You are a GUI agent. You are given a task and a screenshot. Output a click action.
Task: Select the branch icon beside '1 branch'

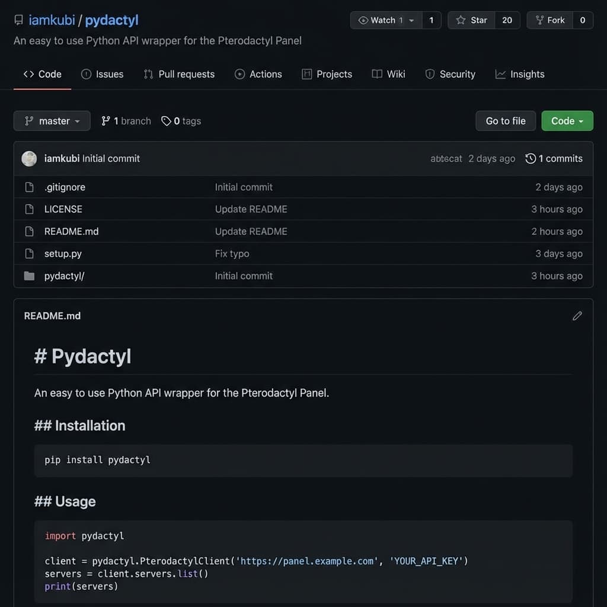(x=104, y=120)
